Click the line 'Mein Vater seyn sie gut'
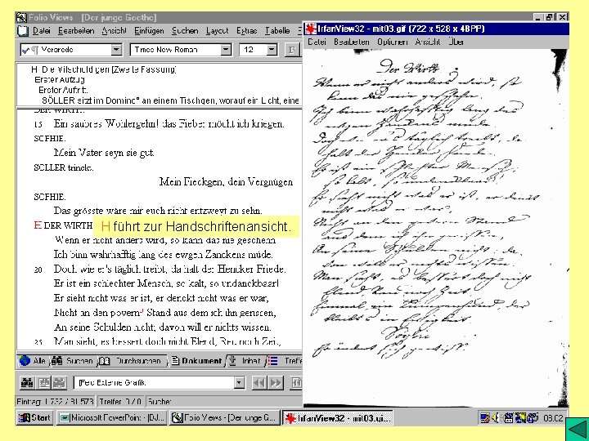The width and height of the screenshot is (589, 441). (x=104, y=153)
